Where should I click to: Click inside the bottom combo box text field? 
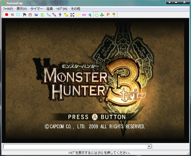pos(75,147)
